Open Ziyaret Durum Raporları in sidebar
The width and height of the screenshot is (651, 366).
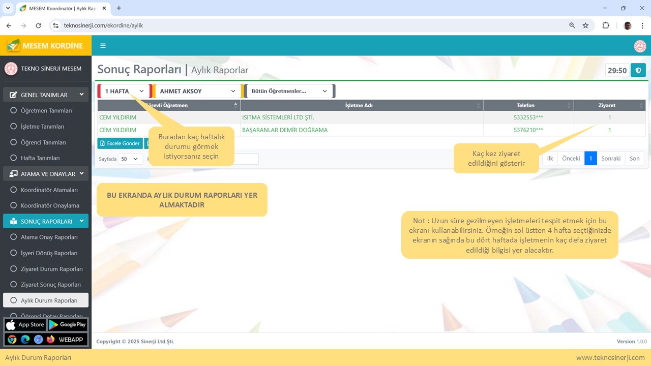pos(51,269)
